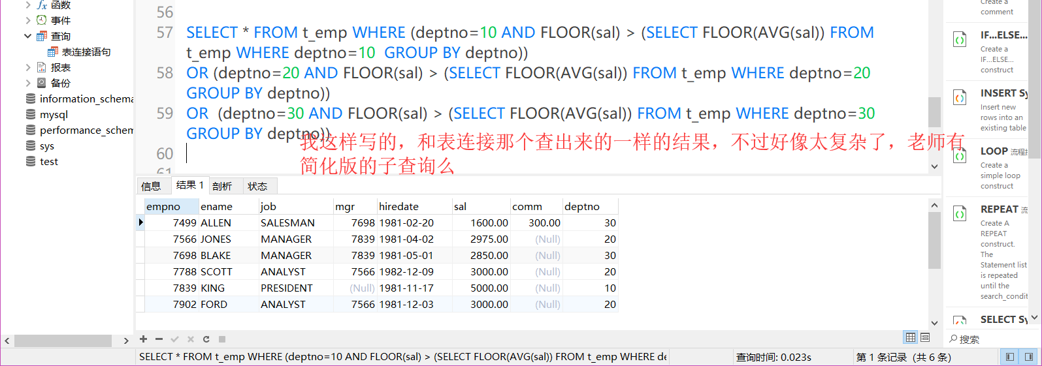Select the REPEAT snippet icon

click(960, 214)
